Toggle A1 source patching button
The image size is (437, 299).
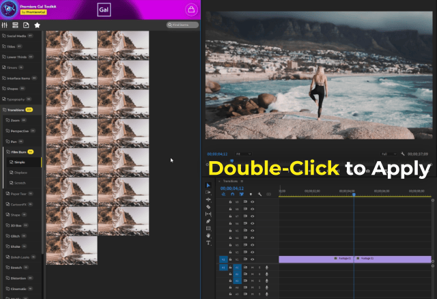click(223, 268)
